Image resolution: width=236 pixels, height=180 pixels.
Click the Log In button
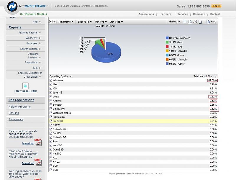click(216, 6)
